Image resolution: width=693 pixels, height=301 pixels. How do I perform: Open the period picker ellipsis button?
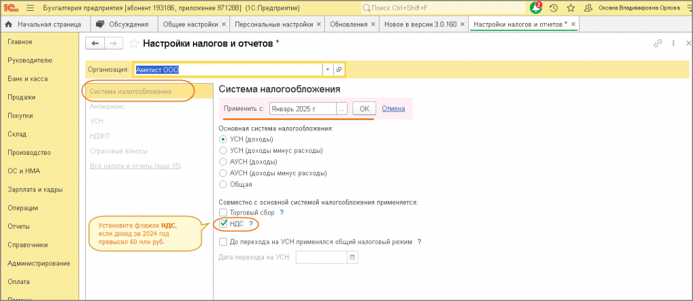point(342,109)
